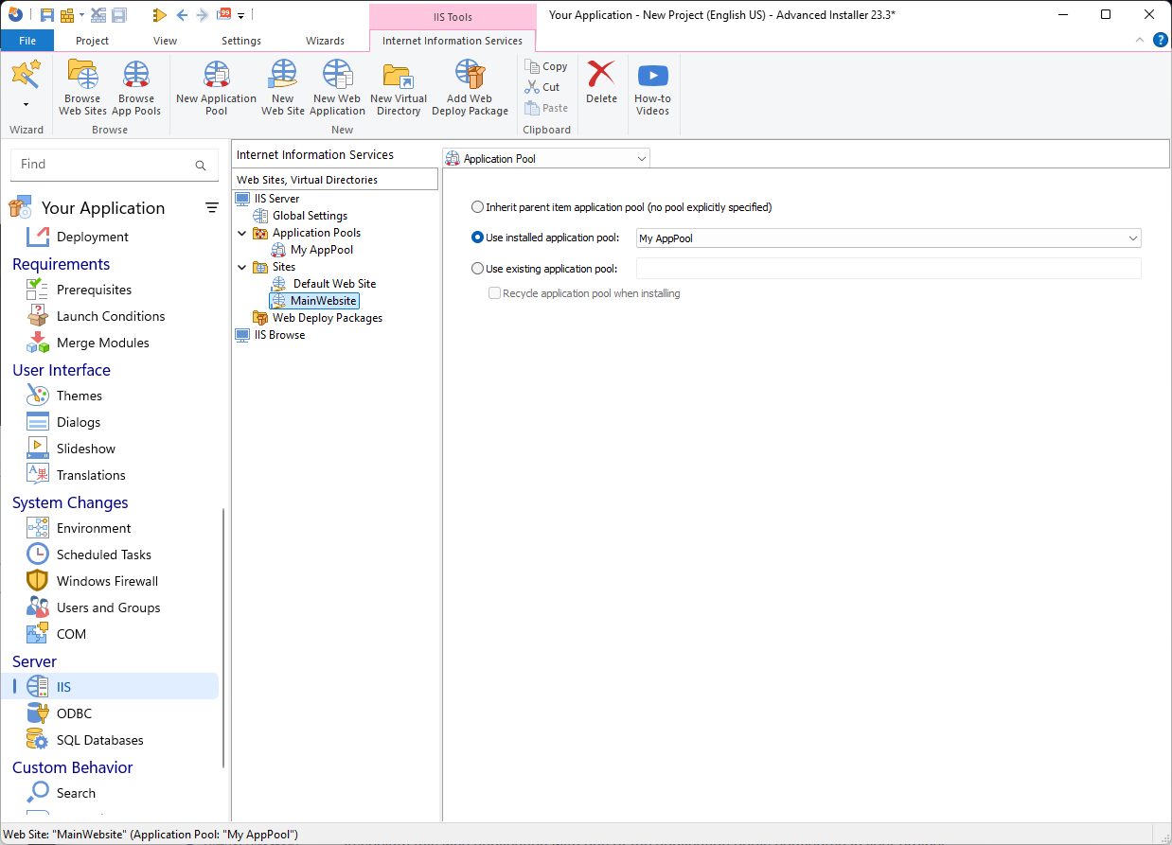The height and width of the screenshot is (845, 1172).
Task: Click the Browse App Pools ribbon icon
Action: (x=136, y=88)
